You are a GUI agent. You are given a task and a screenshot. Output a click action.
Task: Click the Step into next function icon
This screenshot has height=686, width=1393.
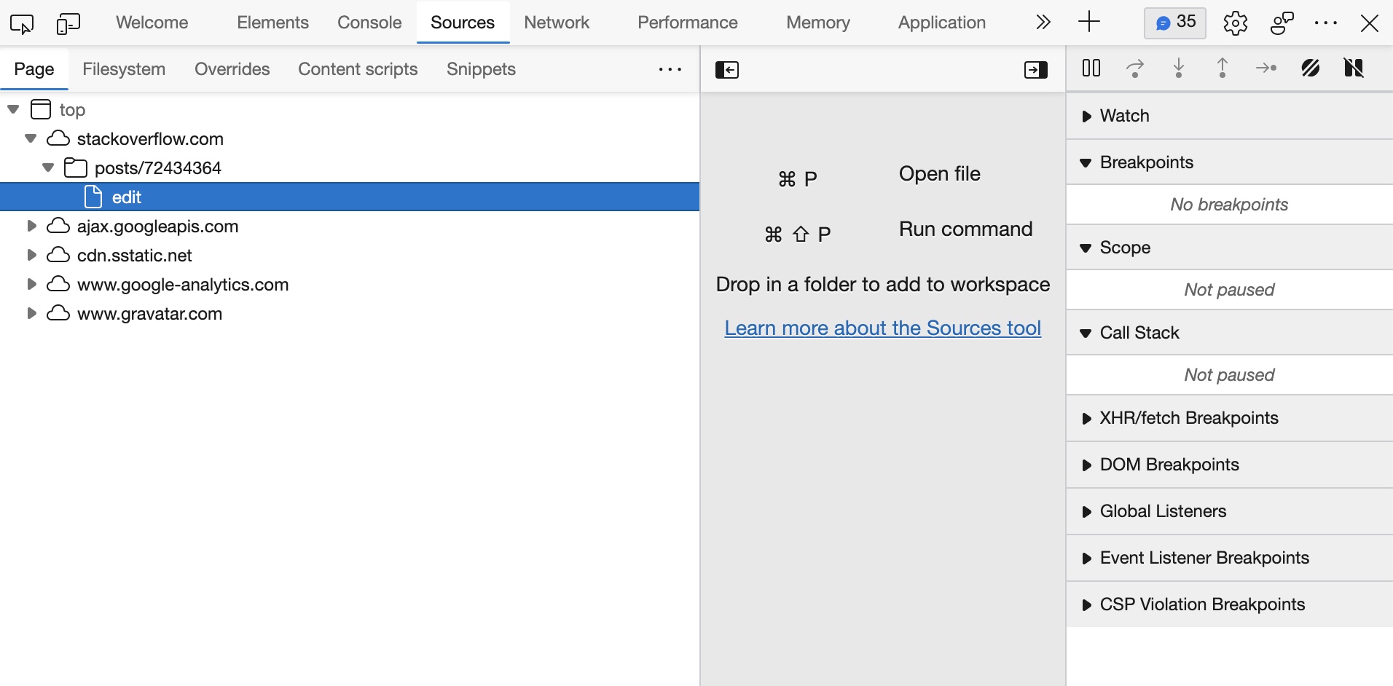(x=1179, y=68)
